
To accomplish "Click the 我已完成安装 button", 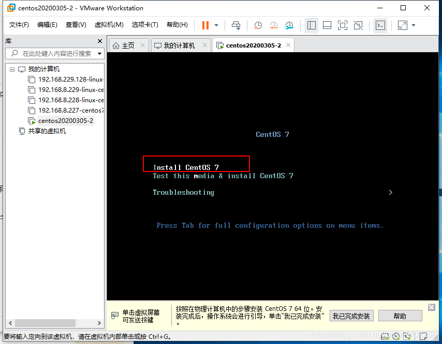I will point(351,316).
